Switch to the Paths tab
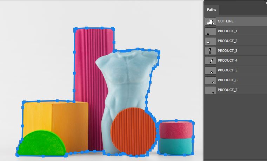 click(x=211, y=10)
